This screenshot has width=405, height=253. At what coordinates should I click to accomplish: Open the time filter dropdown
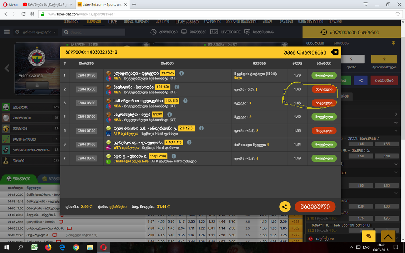click(36, 32)
